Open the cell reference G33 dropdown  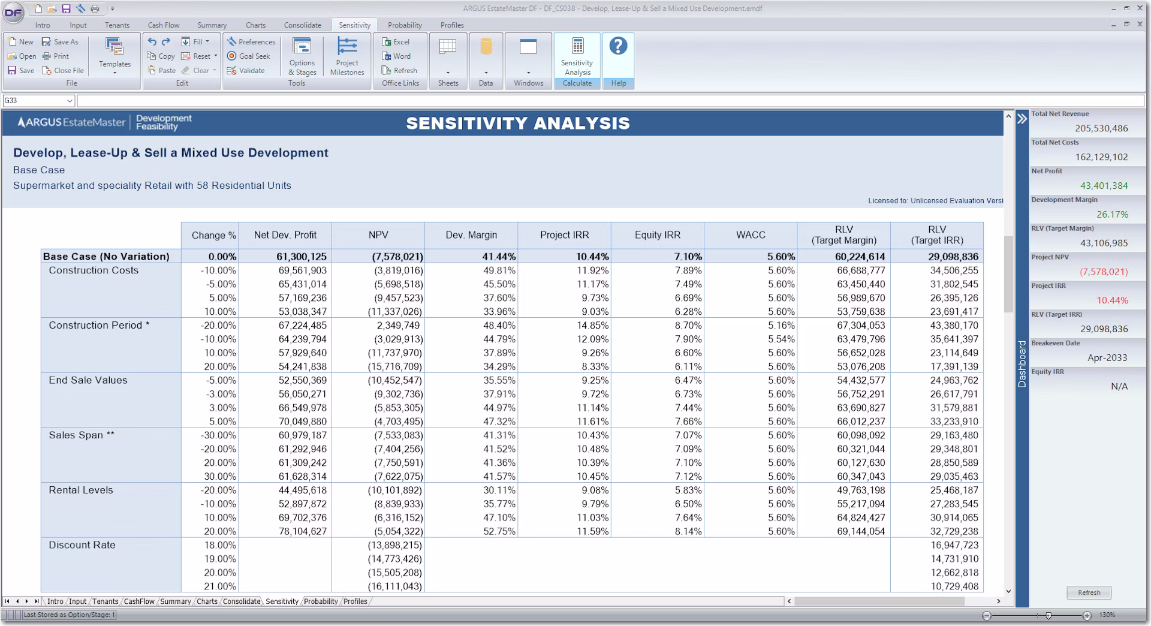pyautogui.click(x=70, y=101)
